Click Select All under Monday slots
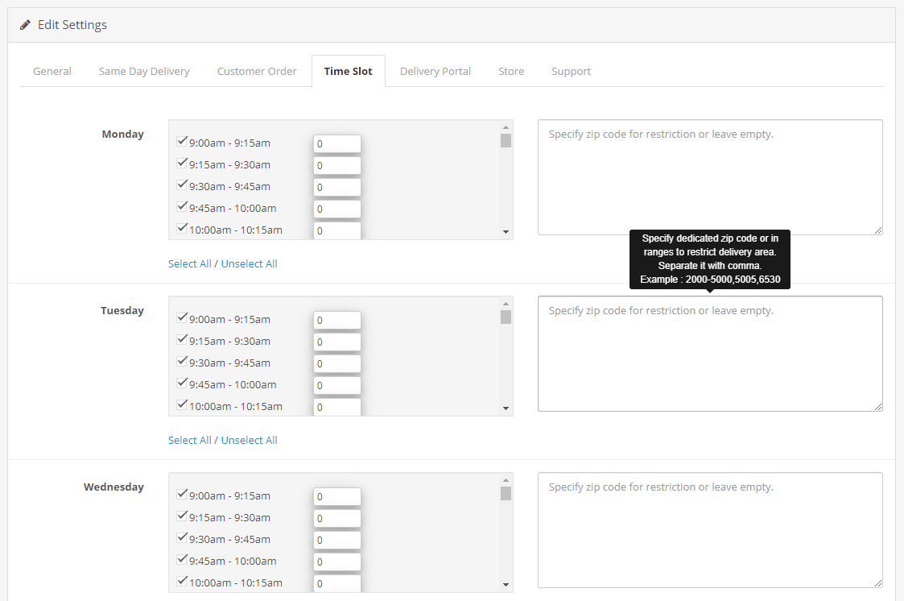This screenshot has height=601, width=904. (190, 263)
